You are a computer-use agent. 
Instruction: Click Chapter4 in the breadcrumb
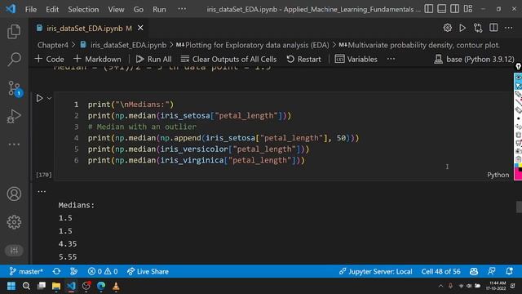[x=52, y=45]
